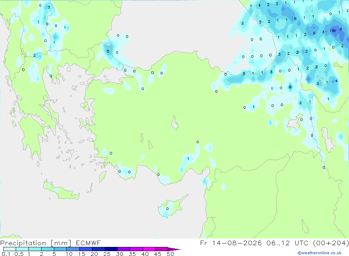Click the "06..12" time range text

(278, 243)
